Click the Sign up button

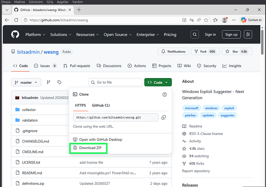click(231, 35)
